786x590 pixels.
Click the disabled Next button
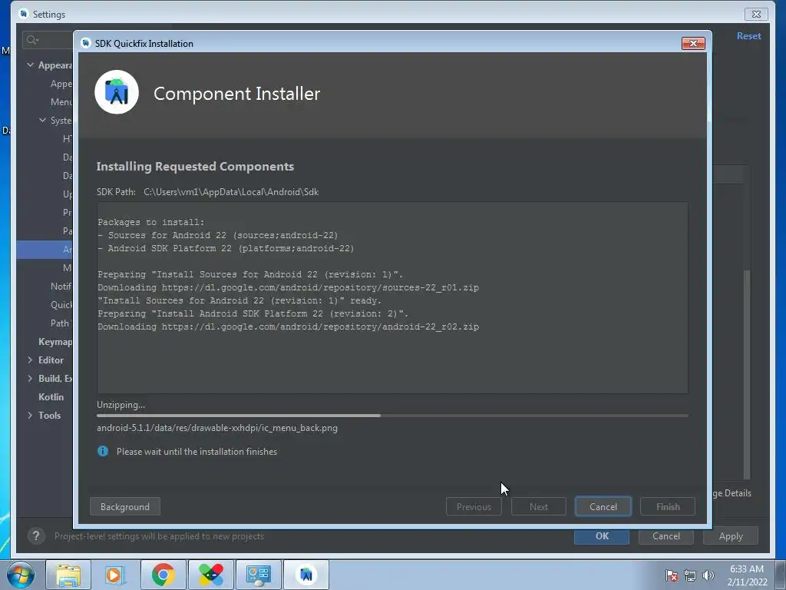[539, 507]
